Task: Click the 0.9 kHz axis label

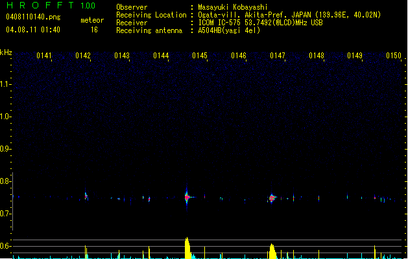Action: tap(5, 149)
